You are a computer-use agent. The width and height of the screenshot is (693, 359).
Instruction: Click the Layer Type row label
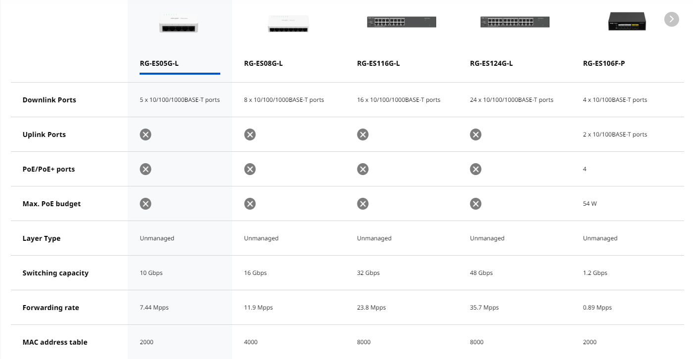coord(42,238)
